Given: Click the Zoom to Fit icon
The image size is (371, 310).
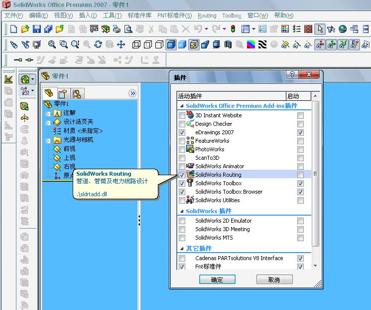Looking at the screenshot, I should tap(52, 44).
